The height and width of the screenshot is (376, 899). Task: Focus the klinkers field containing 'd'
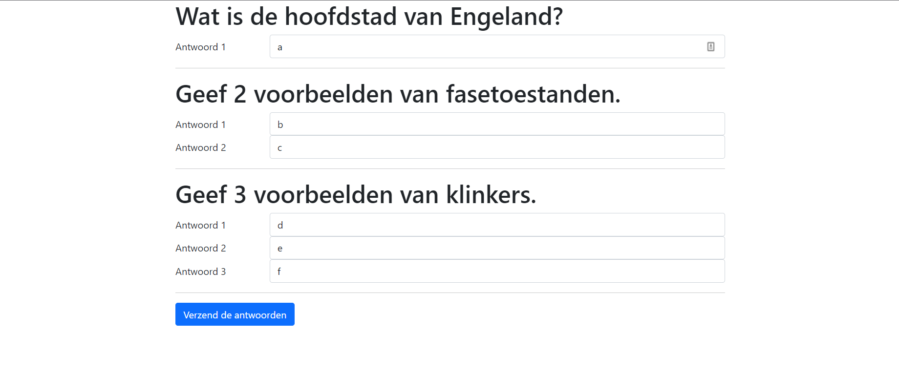coord(497,225)
